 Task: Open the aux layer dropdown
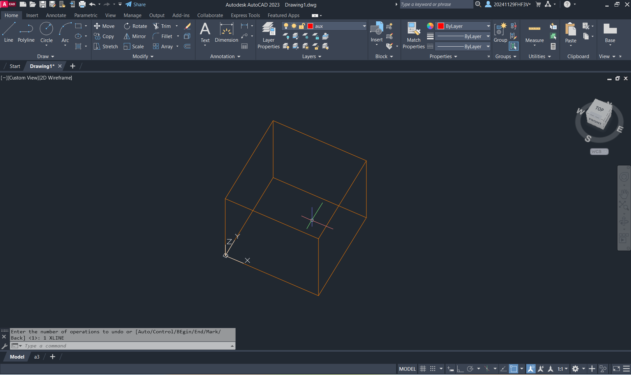[364, 26]
